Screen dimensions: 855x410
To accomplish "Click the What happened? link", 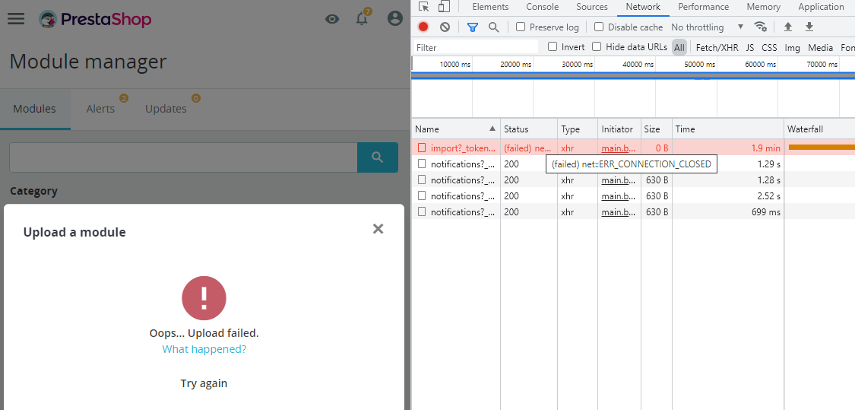I will point(204,349).
